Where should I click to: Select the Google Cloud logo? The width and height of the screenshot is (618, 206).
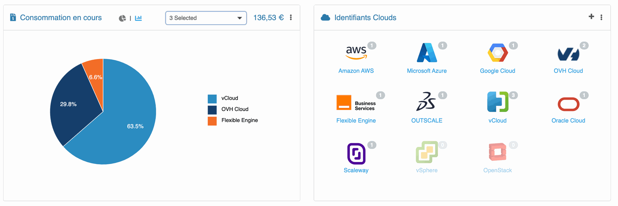(498, 53)
